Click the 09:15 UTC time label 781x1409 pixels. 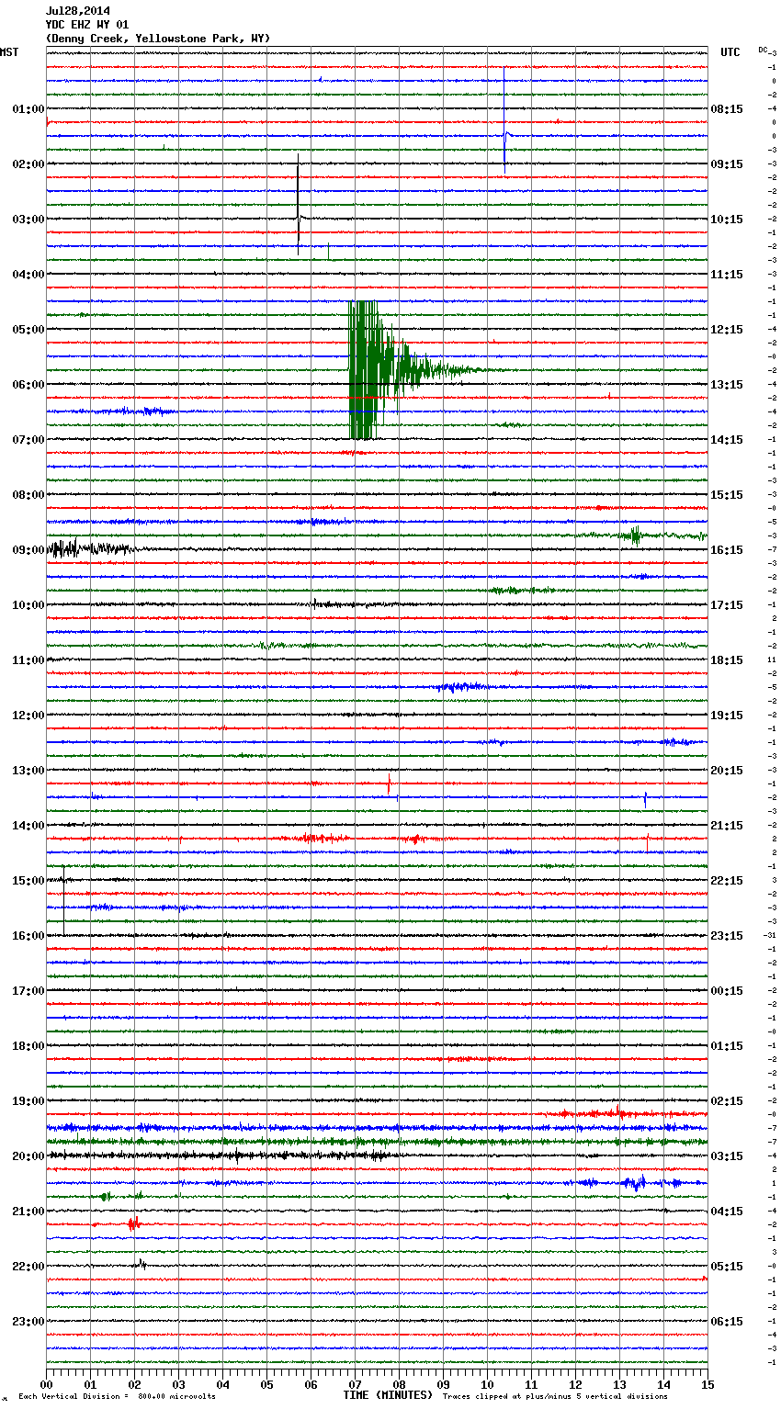coord(727,164)
